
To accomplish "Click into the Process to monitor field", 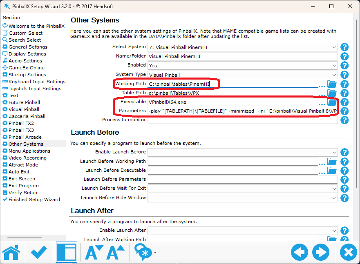I will [242, 120].
